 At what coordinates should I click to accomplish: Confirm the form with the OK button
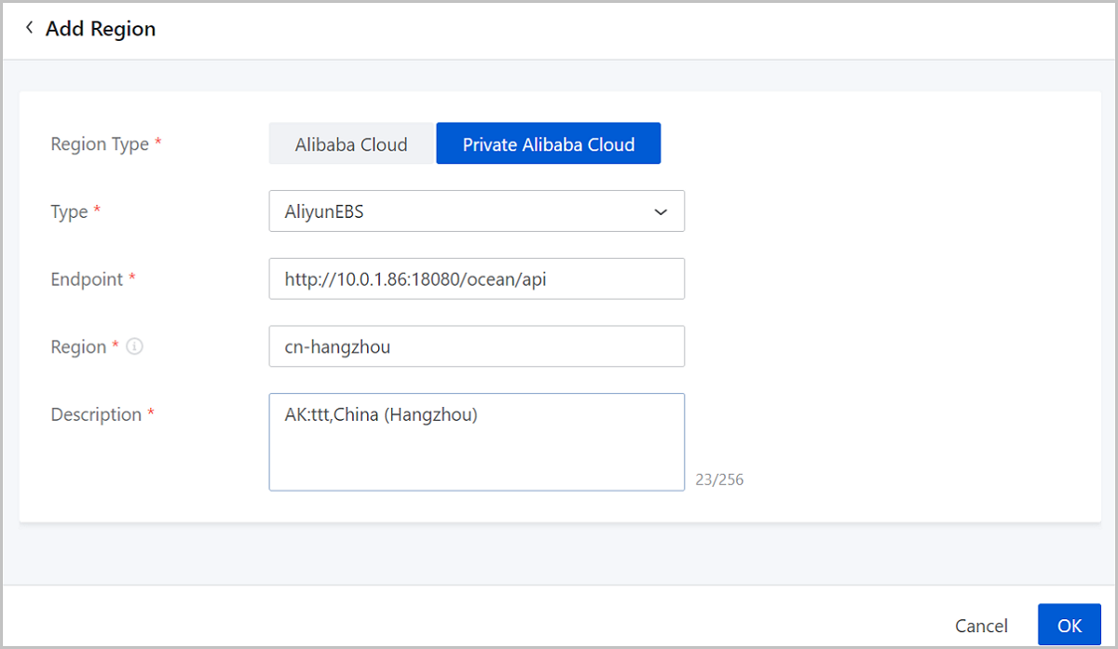pyautogui.click(x=1069, y=626)
